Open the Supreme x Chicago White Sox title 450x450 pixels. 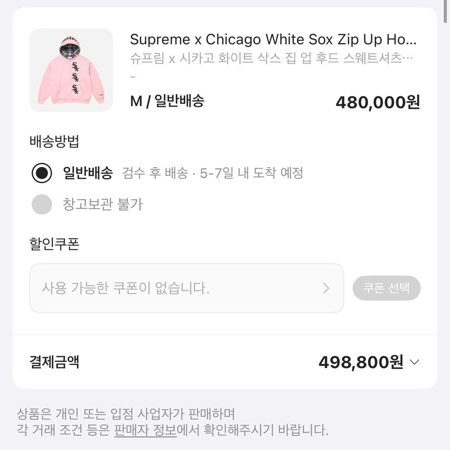(x=273, y=39)
